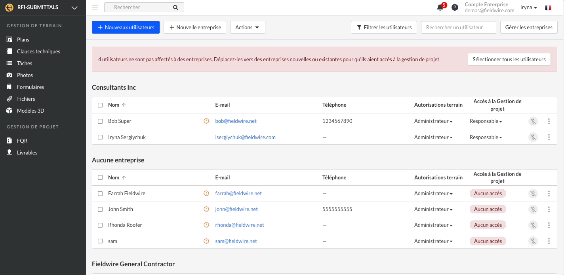The height and width of the screenshot is (275, 564).
Task: Open the help question mark icon
Action: coord(455,8)
